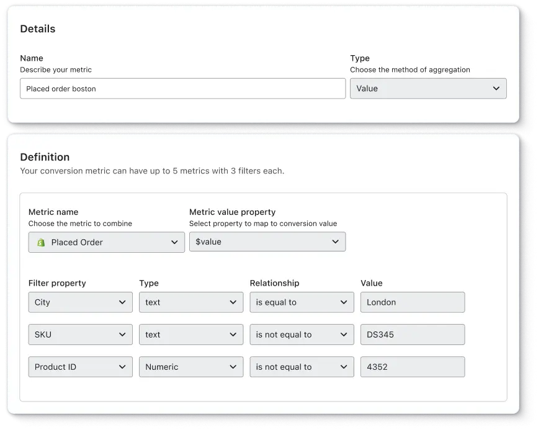Click the 'Describe your metric' helper text
The width and height of the screenshot is (541, 433).
point(56,69)
